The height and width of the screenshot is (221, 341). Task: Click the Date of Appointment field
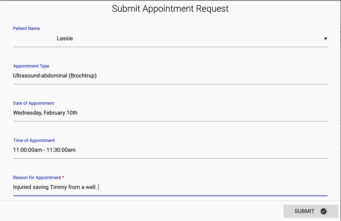(x=170, y=113)
